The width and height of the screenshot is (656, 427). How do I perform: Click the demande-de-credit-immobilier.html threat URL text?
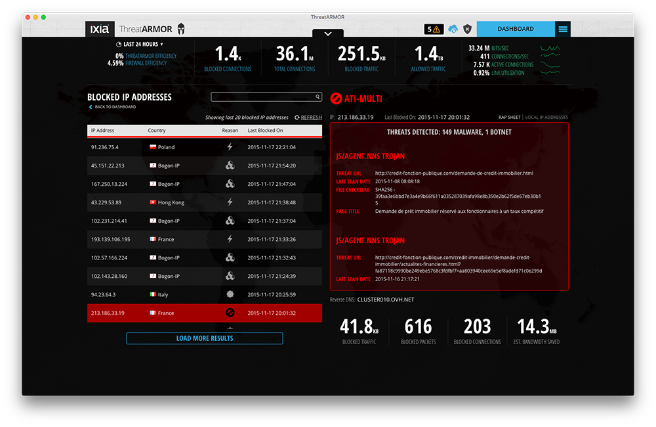click(454, 173)
